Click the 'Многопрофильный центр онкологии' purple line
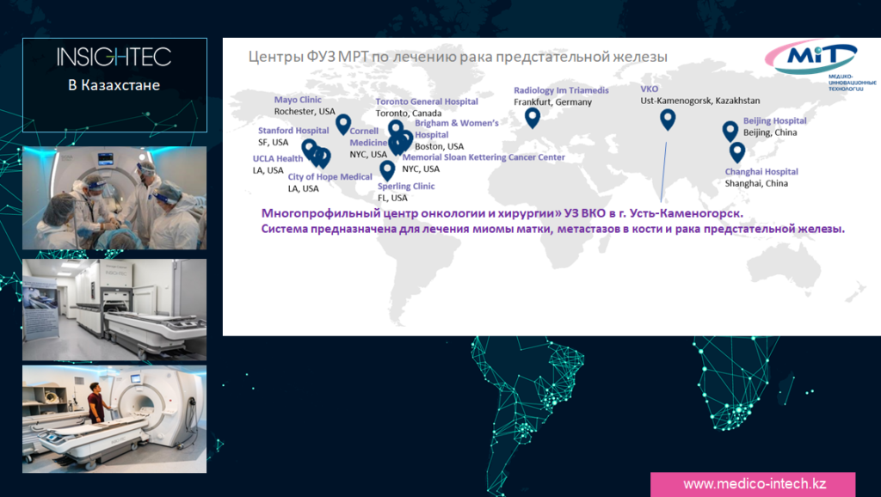The image size is (881, 497). pyautogui.click(x=502, y=213)
